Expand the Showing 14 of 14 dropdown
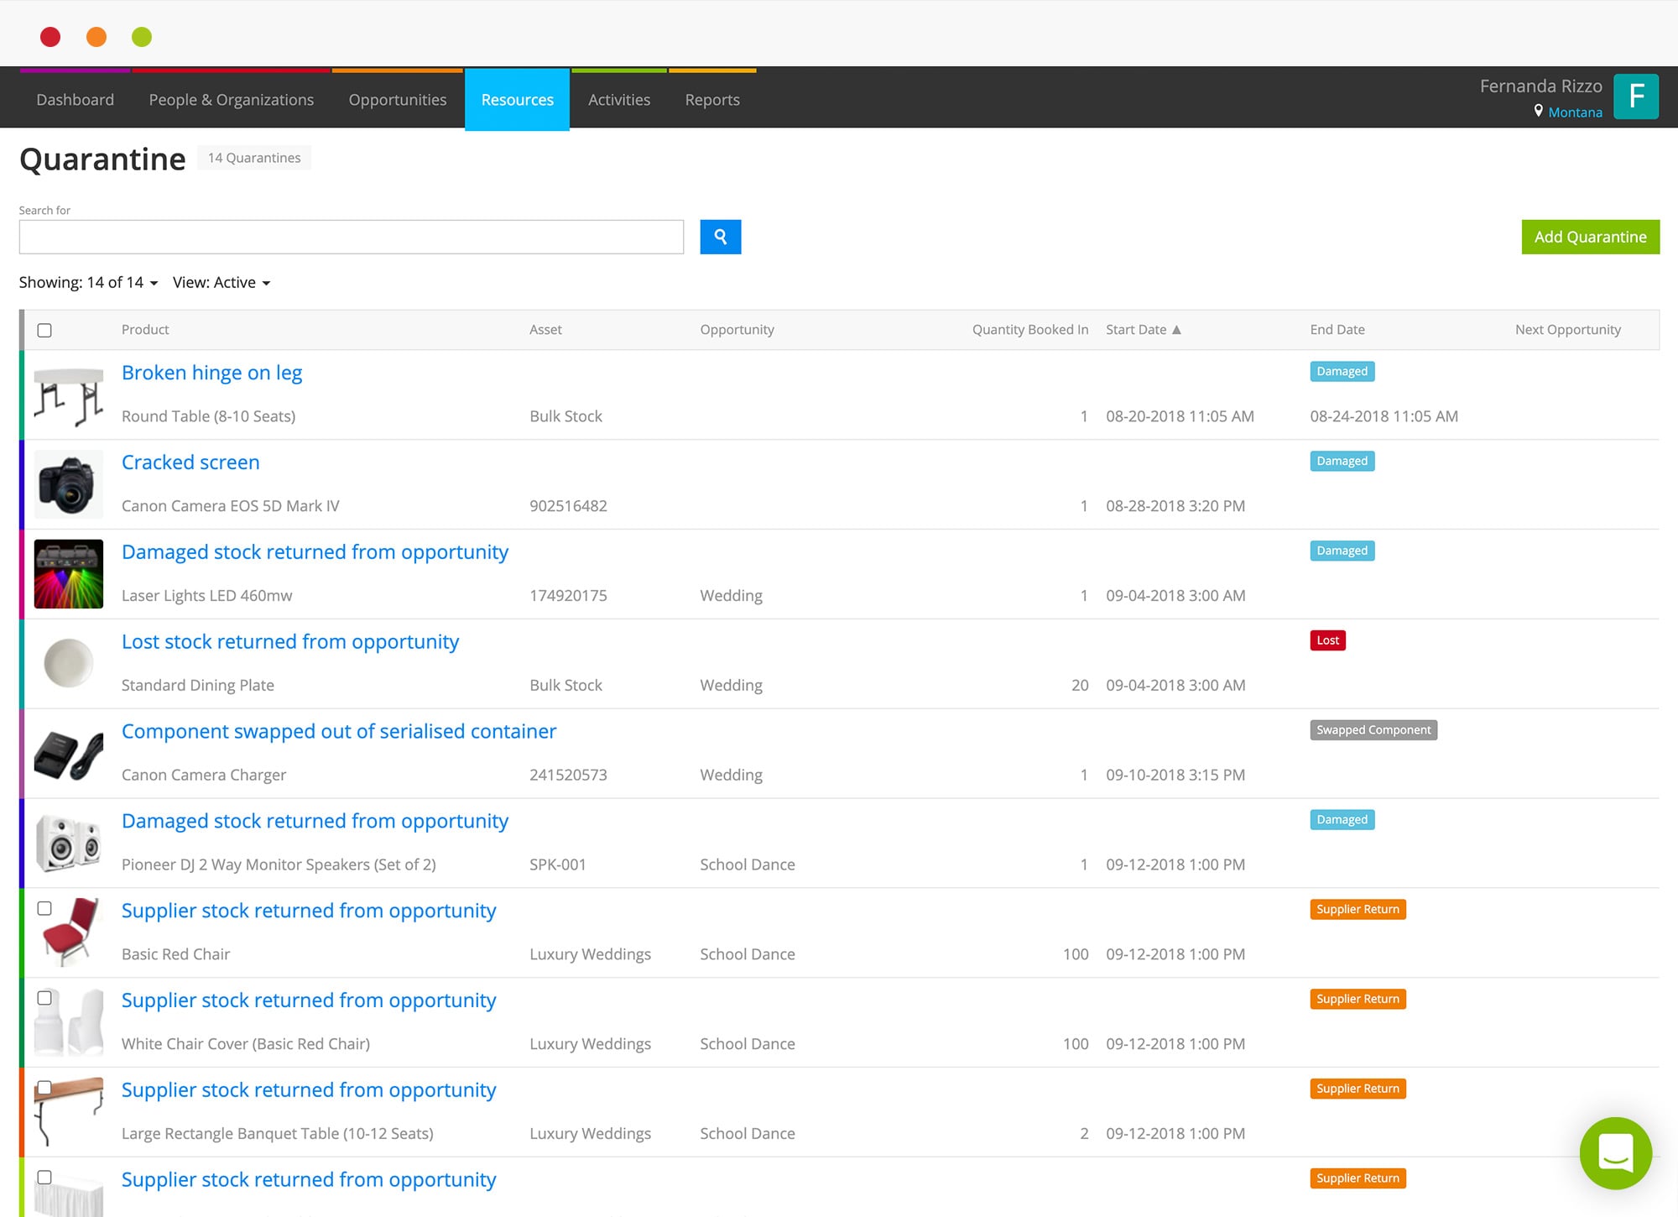 coord(88,283)
